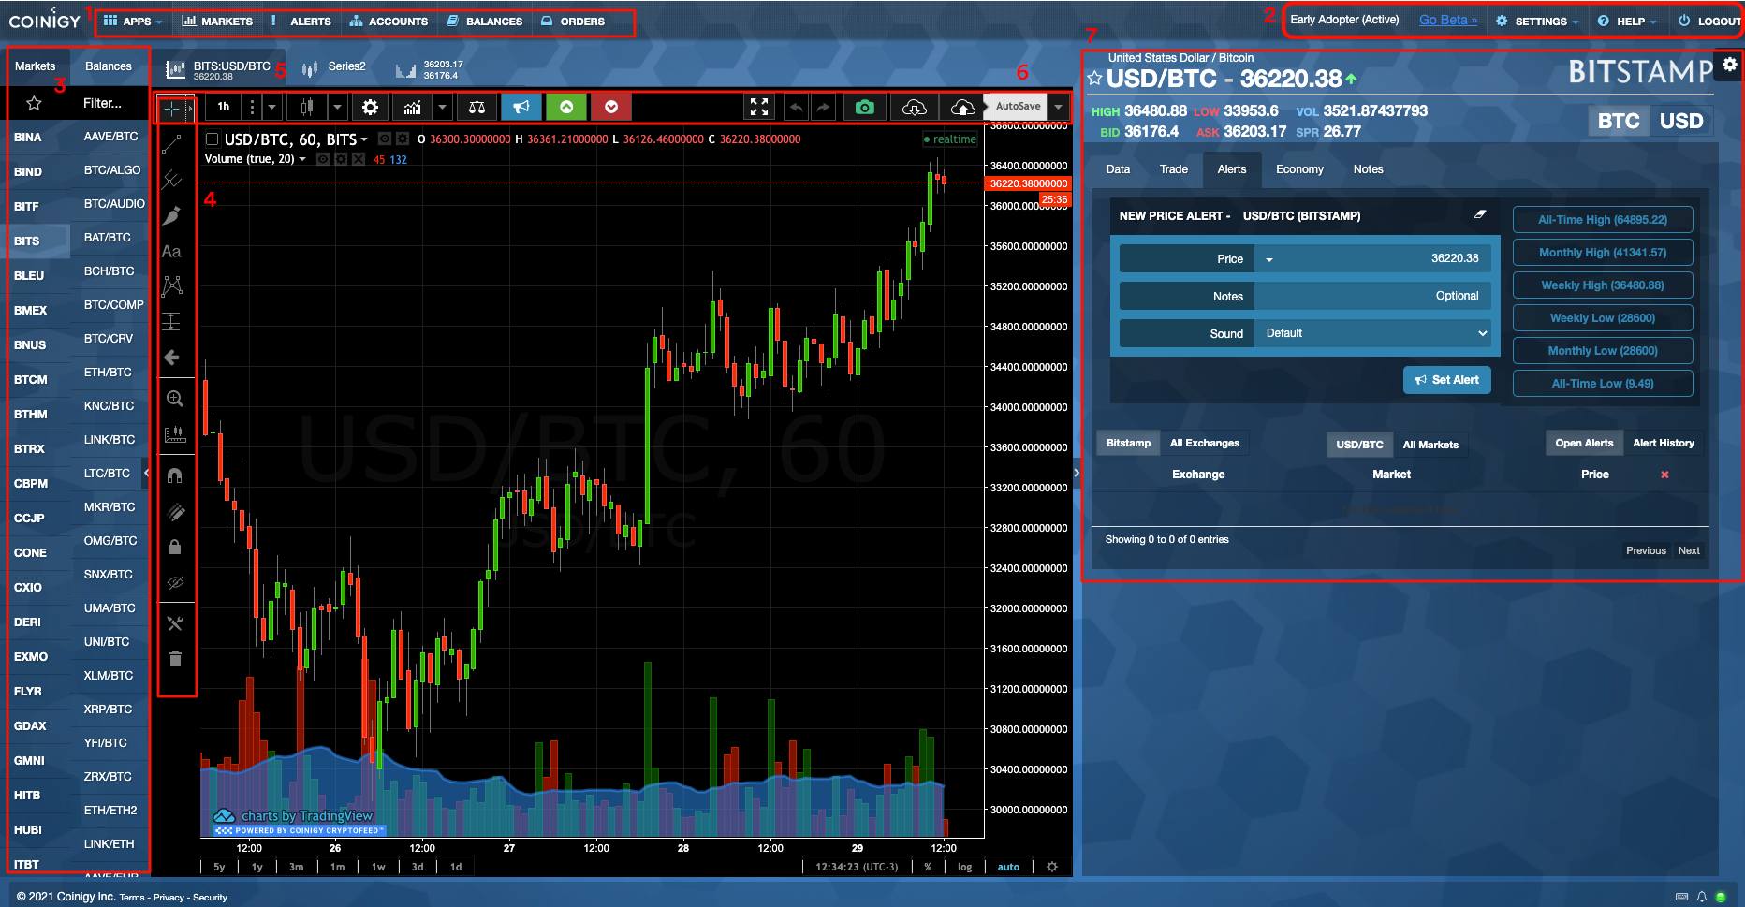Favorite the USD/BTC market star
The height and width of the screenshot is (907, 1745).
coord(1094,79)
